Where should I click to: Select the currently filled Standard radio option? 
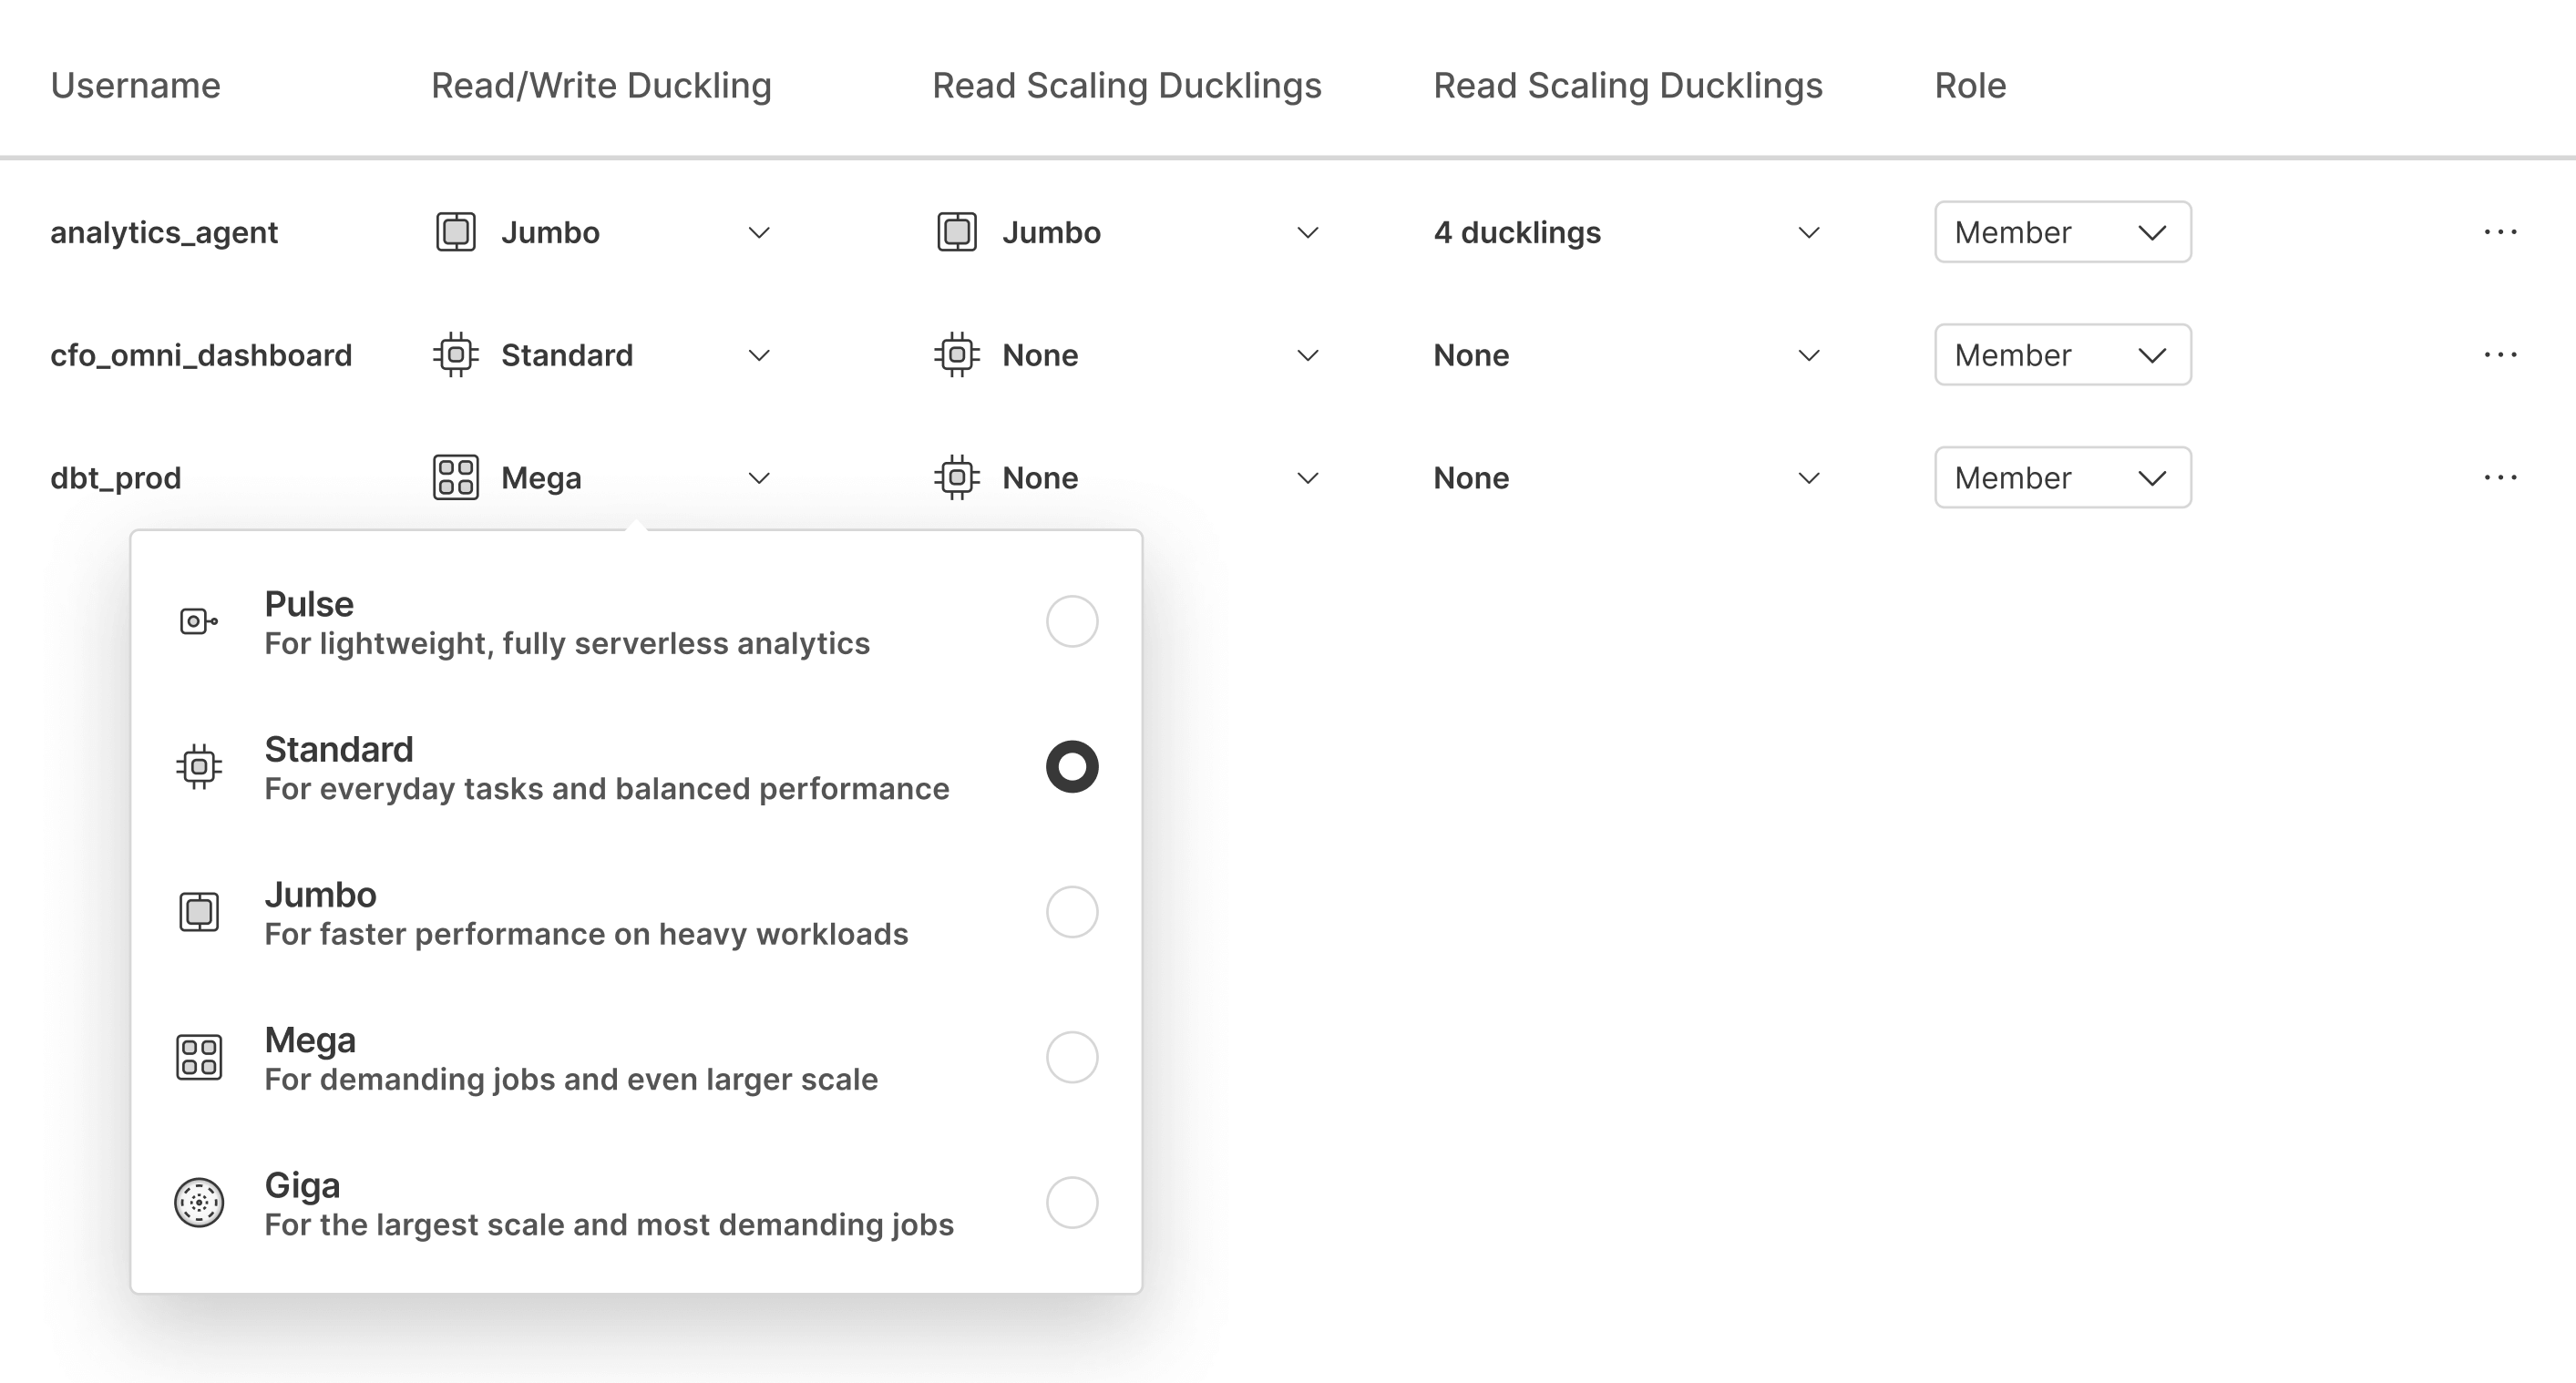(1072, 766)
